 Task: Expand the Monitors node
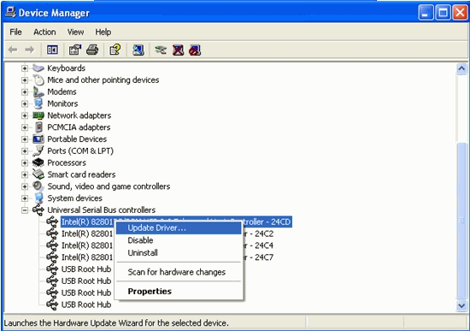pos(25,103)
